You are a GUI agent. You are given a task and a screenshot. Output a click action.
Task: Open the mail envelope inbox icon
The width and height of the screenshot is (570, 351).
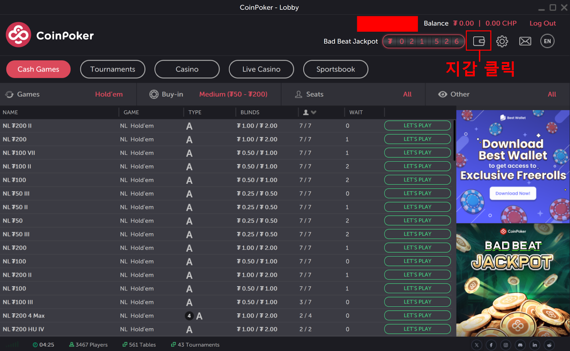point(525,41)
